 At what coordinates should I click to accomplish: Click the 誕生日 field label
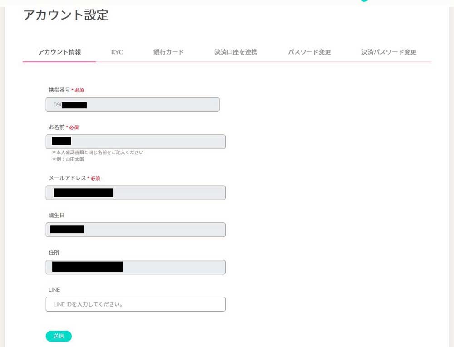click(x=56, y=215)
